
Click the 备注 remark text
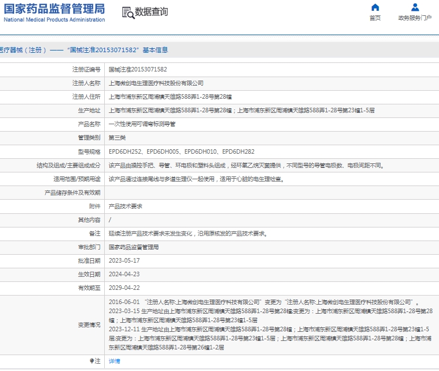[x=188, y=233]
